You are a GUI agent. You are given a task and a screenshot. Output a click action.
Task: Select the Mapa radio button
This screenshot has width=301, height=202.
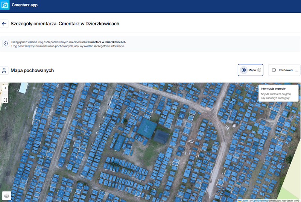click(x=243, y=70)
